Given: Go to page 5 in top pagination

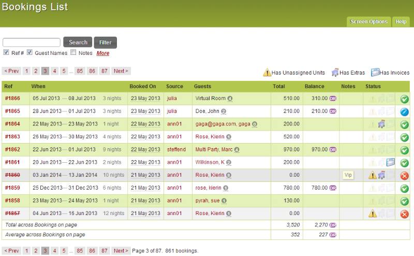Looking at the screenshot, I should point(64,71).
